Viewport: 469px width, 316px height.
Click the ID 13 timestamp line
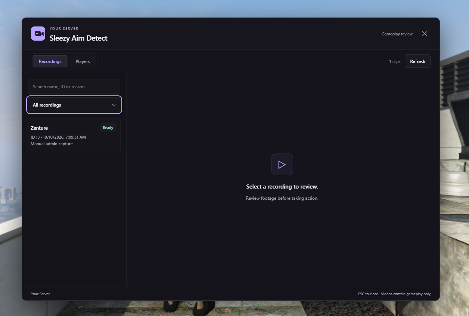pyautogui.click(x=58, y=137)
